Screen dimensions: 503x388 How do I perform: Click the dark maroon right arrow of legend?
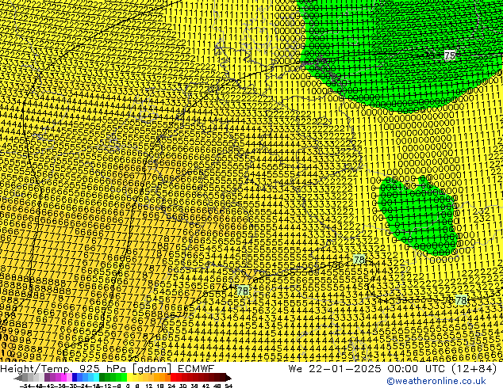[228, 378]
